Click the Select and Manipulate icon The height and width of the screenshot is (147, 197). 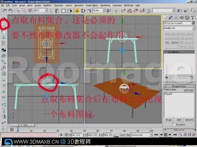pos(116,11)
